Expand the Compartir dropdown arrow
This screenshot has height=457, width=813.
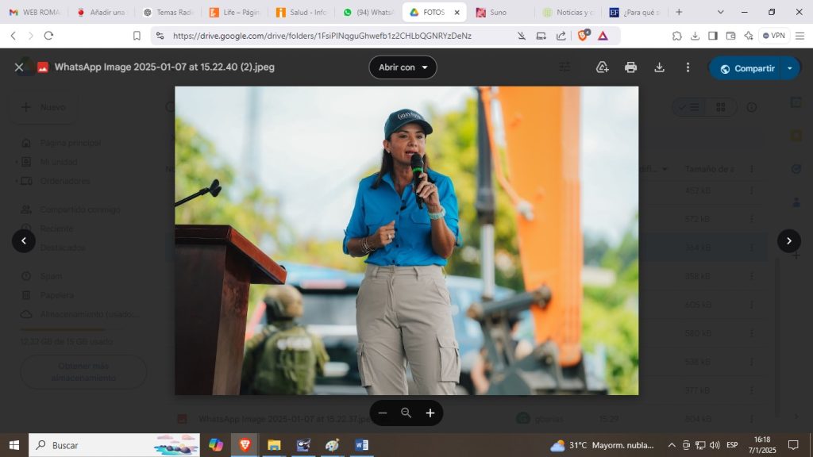pyautogui.click(x=790, y=68)
